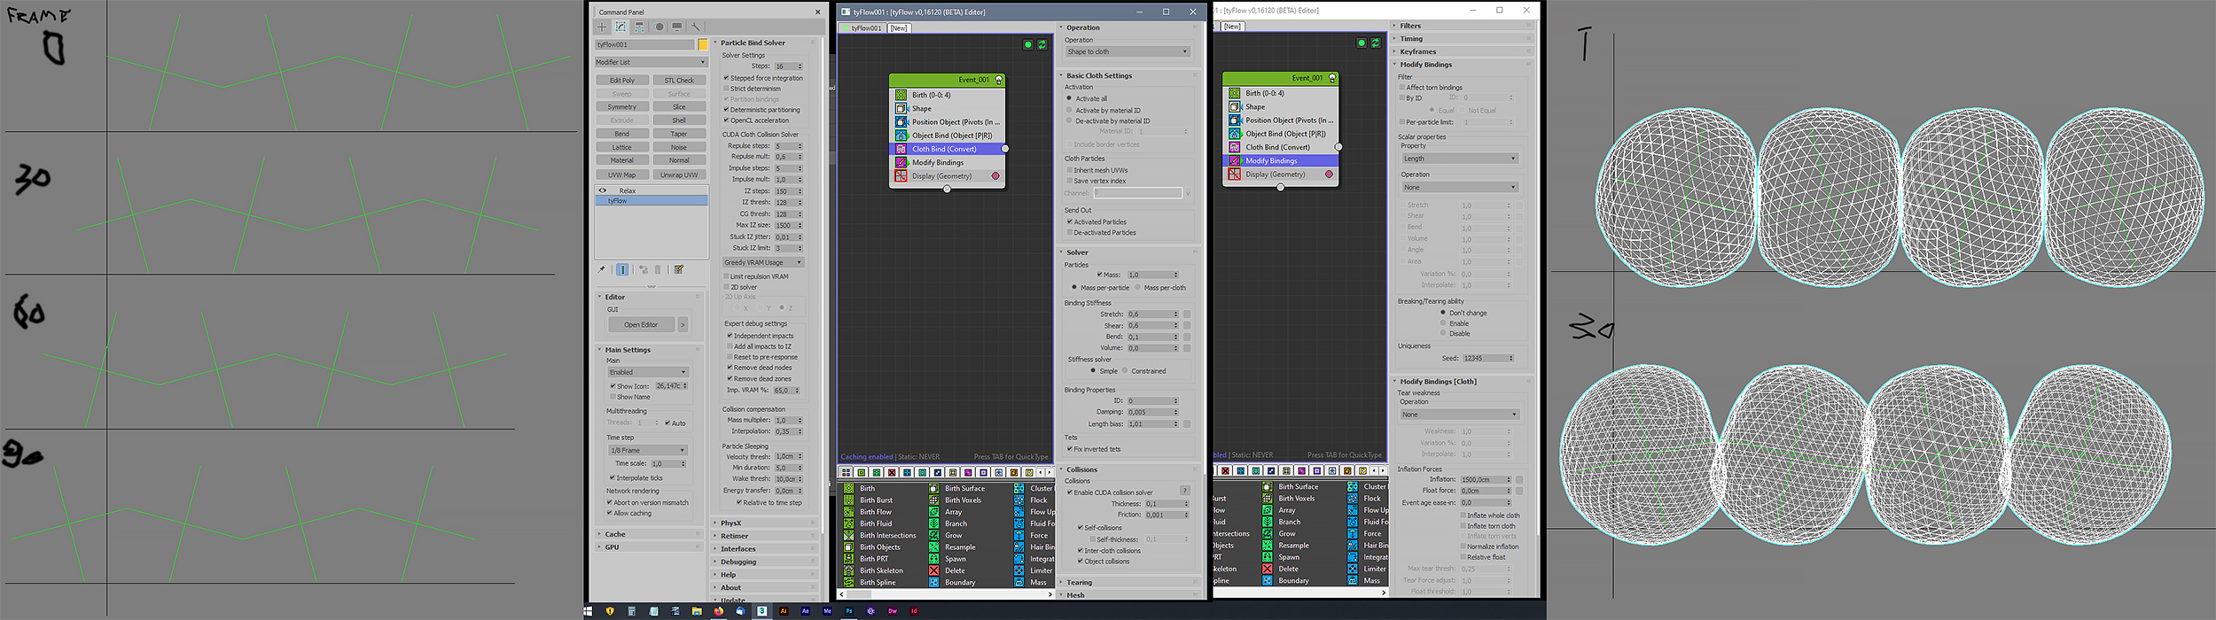The width and height of the screenshot is (2216, 620).
Task: Click the green circle enable icon in left editor
Action: pyautogui.click(x=1027, y=44)
